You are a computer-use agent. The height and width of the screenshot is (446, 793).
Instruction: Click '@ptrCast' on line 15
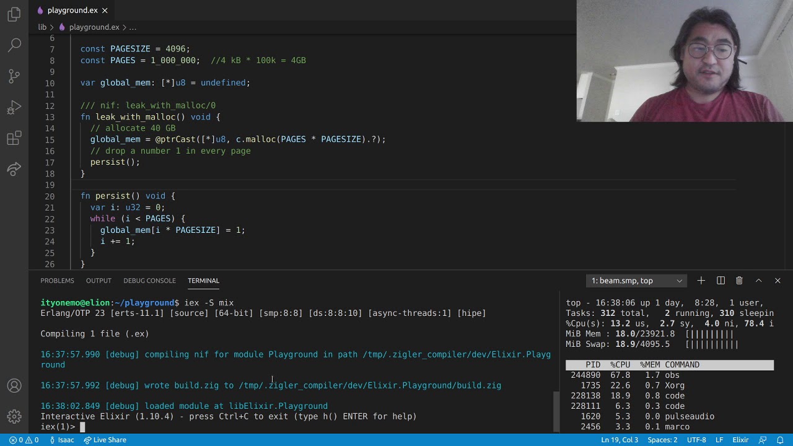175,139
